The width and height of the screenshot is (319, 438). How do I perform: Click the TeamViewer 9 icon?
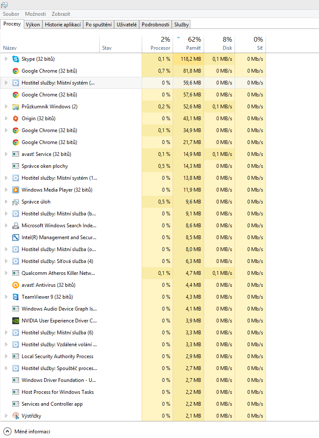(x=16, y=297)
